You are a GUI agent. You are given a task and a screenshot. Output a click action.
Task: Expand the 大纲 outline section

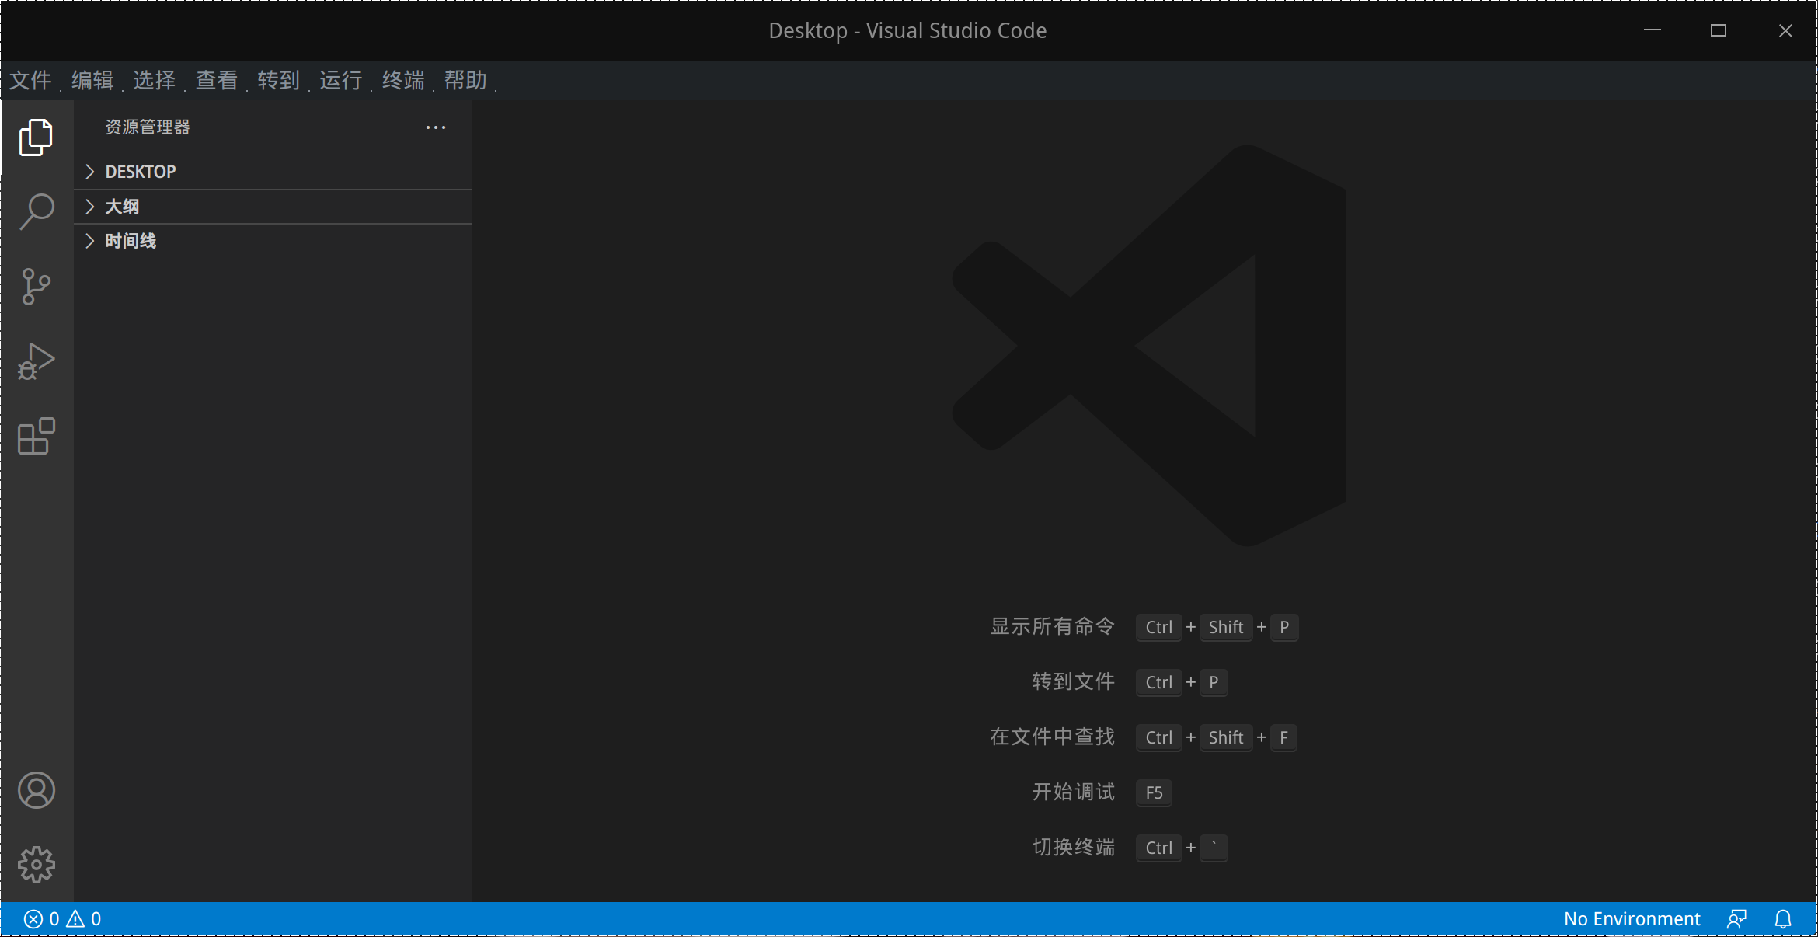(x=122, y=207)
